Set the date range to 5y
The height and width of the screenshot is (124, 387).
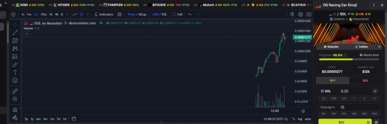[26, 119]
